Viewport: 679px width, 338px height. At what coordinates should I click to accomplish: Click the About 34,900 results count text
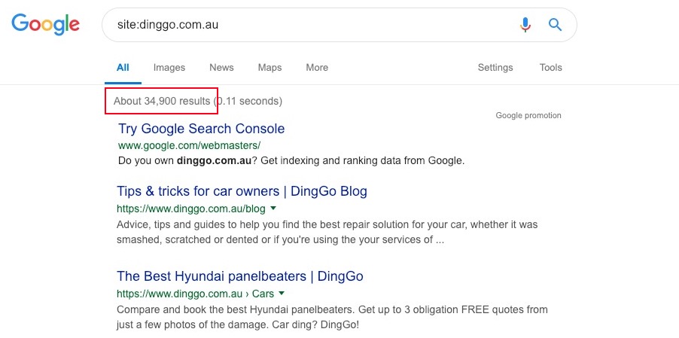point(162,101)
